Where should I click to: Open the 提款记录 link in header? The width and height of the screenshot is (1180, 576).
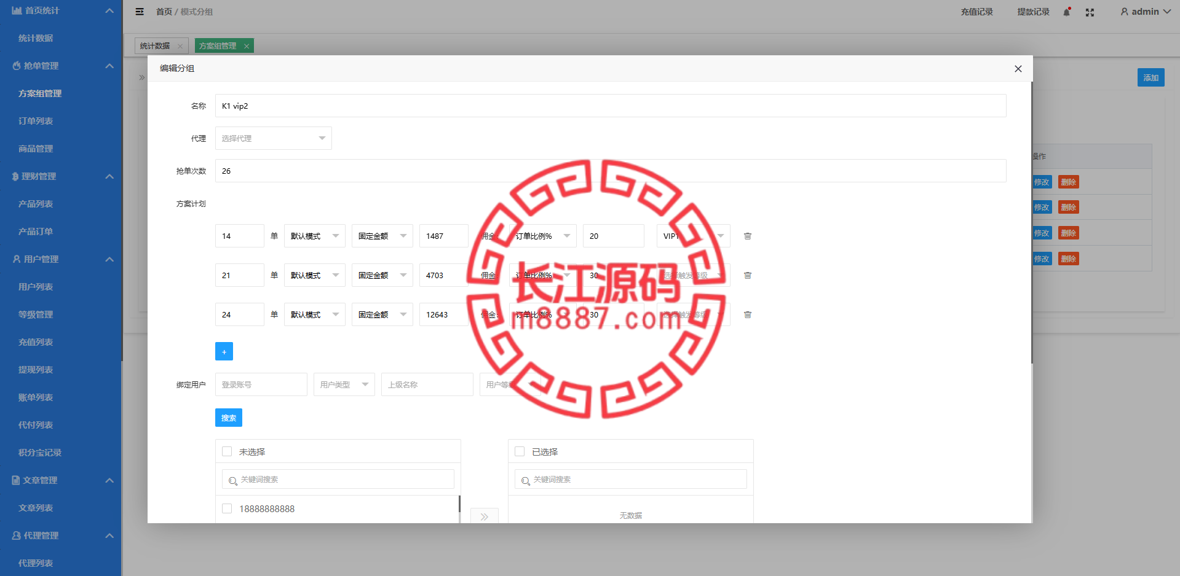tap(1034, 12)
